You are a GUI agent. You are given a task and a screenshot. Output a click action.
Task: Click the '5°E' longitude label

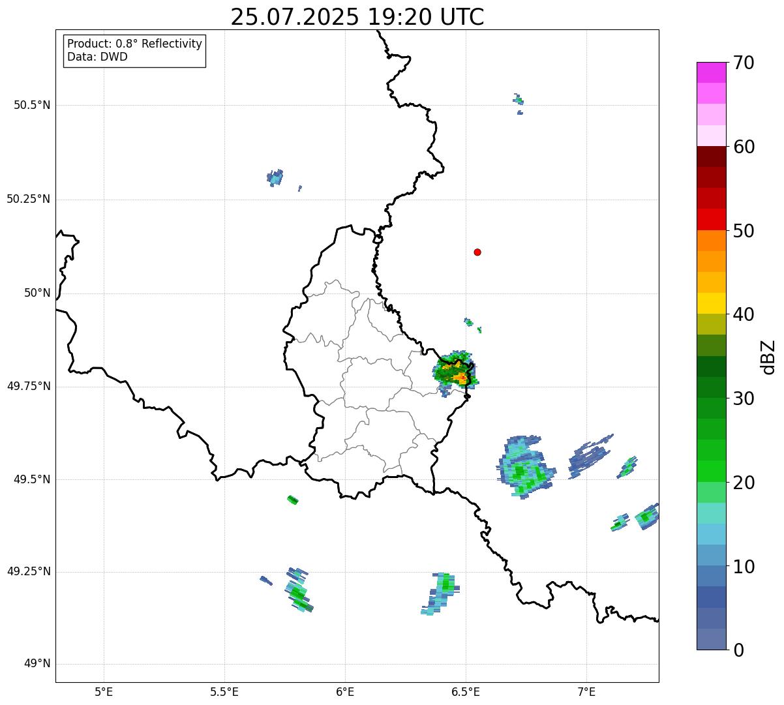(104, 691)
